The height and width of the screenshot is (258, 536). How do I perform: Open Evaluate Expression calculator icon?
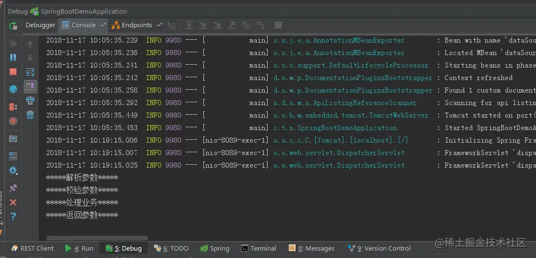coord(279,25)
